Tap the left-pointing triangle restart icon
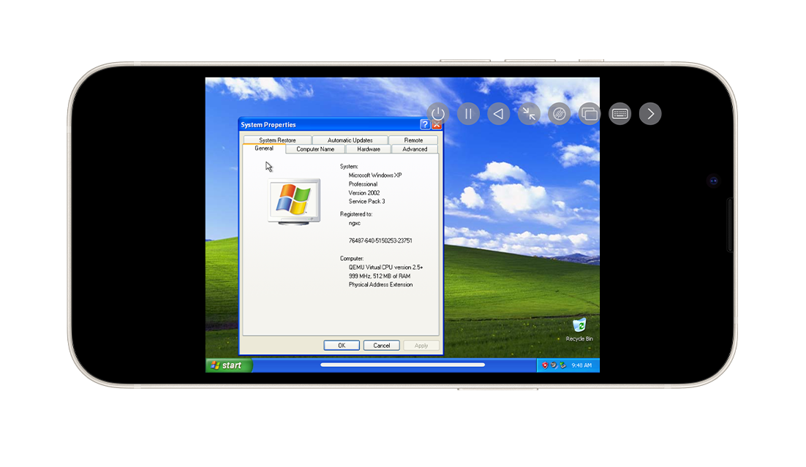Viewport: 806px width, 467px height. (499, 113)
